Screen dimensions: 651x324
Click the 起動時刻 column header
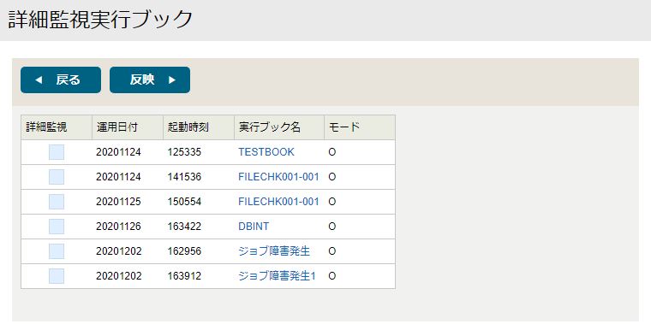coord(199,127)
